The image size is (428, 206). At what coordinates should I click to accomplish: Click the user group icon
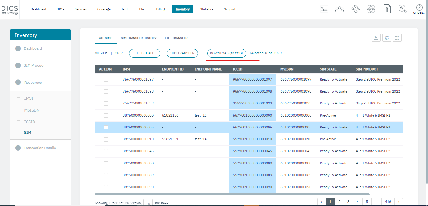coord(339,9)
